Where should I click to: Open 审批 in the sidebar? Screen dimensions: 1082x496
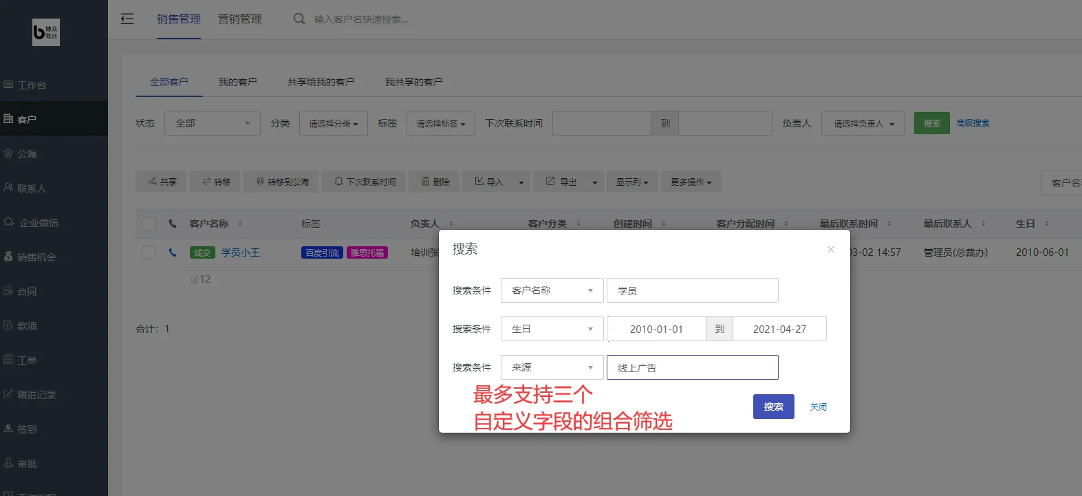point(54,463)
